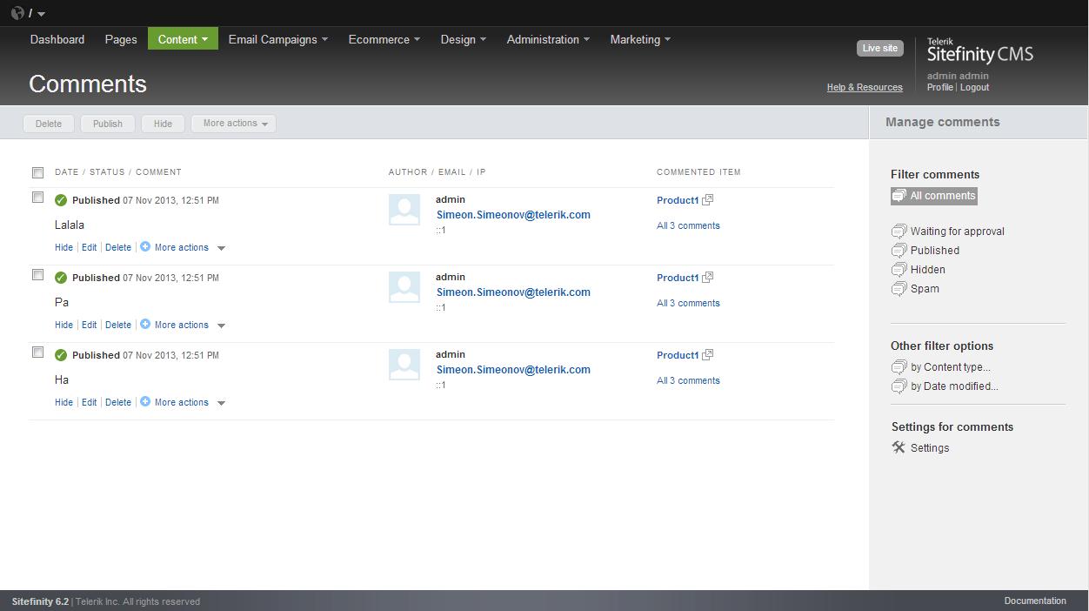Open Product1 external link icon in first row
The height and width of the screenshot is (611, 1089).
tap(708, 200)
